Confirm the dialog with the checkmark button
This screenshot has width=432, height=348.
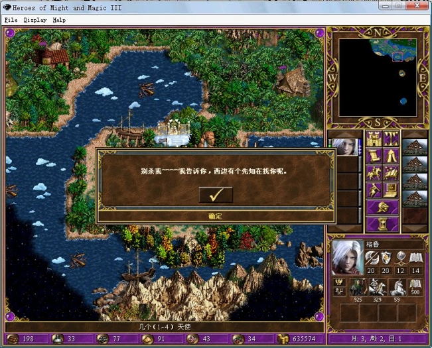216,195
